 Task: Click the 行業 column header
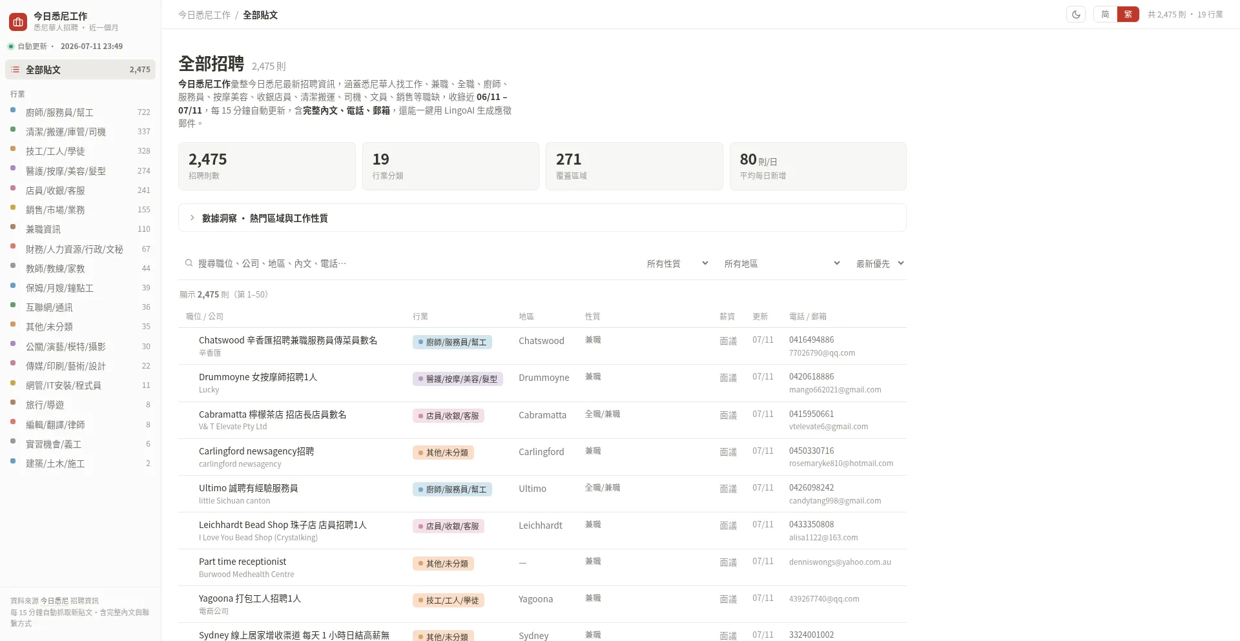point(420,316)
